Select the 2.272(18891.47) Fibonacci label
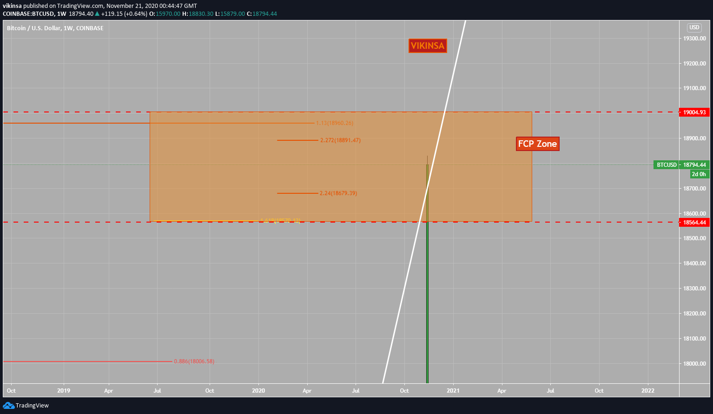 click(x=340, y=140)
